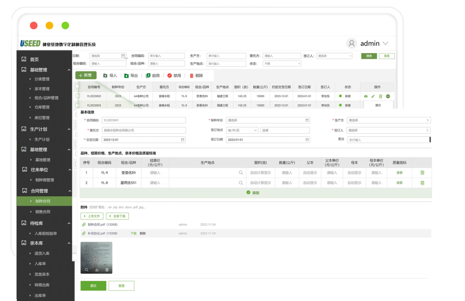
Task: Click the admin user avatar icon
Action: pyautogui.click(x=351, y=44)
